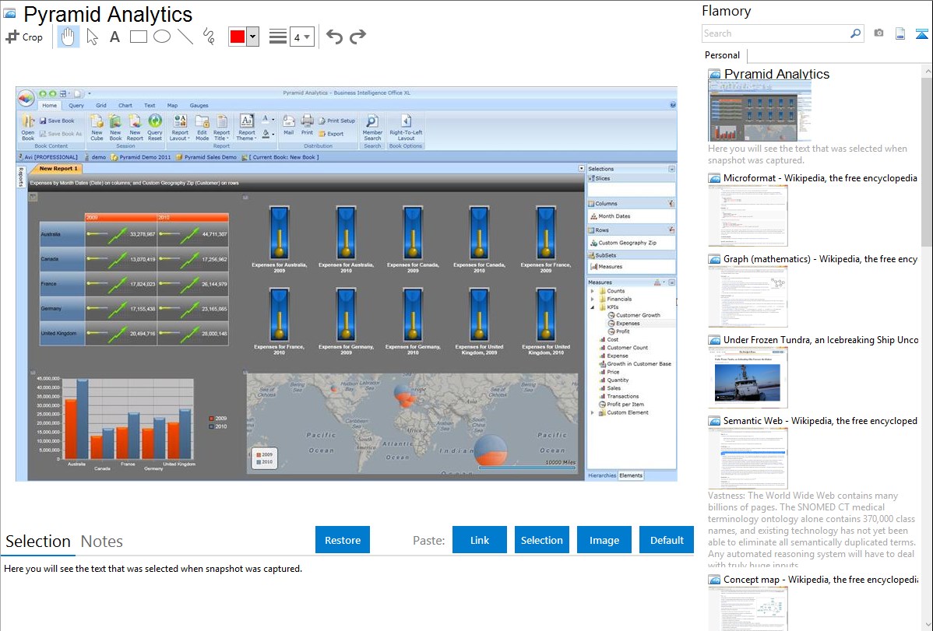Open the Graph (mathematics) snapshot thumbnail
Image resolution: width=933 pixels, height=631 pixels.
(748, 296)
